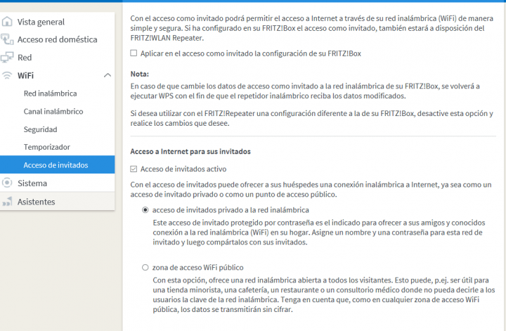506x331 pixels.
Task: Open the Sistema menu item
Action: tap(32, 183)
